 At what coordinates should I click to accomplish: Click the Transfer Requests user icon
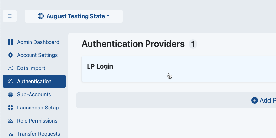pos(10,134)
